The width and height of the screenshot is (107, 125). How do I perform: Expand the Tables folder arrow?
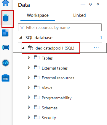pos(29,57)
